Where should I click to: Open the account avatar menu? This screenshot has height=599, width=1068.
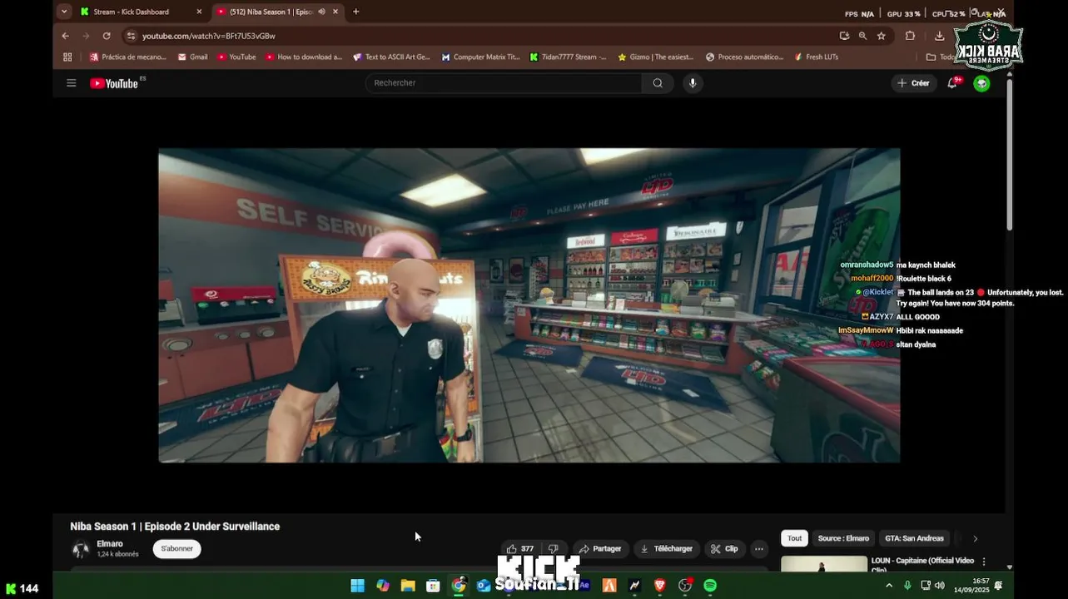point(981,83)
